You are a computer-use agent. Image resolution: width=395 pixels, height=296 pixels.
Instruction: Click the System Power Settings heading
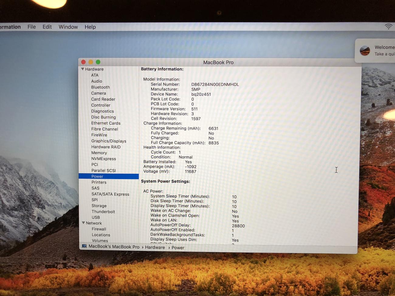click(166, 181)
